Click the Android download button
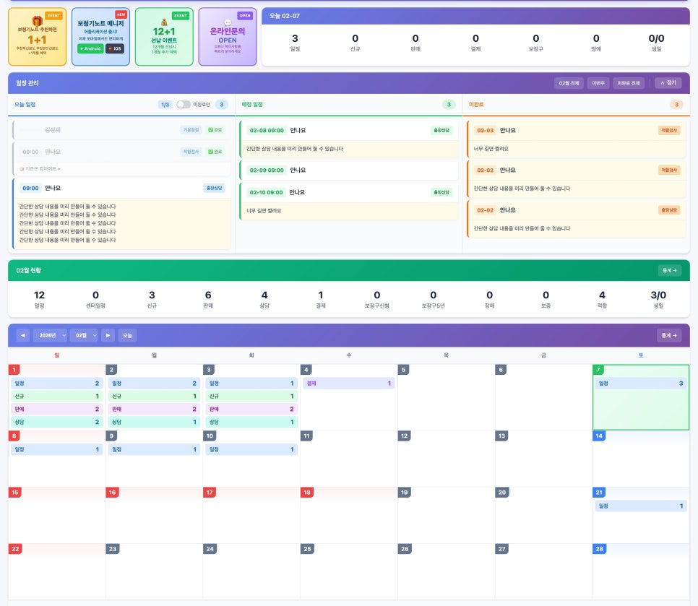 coord(90,48)
